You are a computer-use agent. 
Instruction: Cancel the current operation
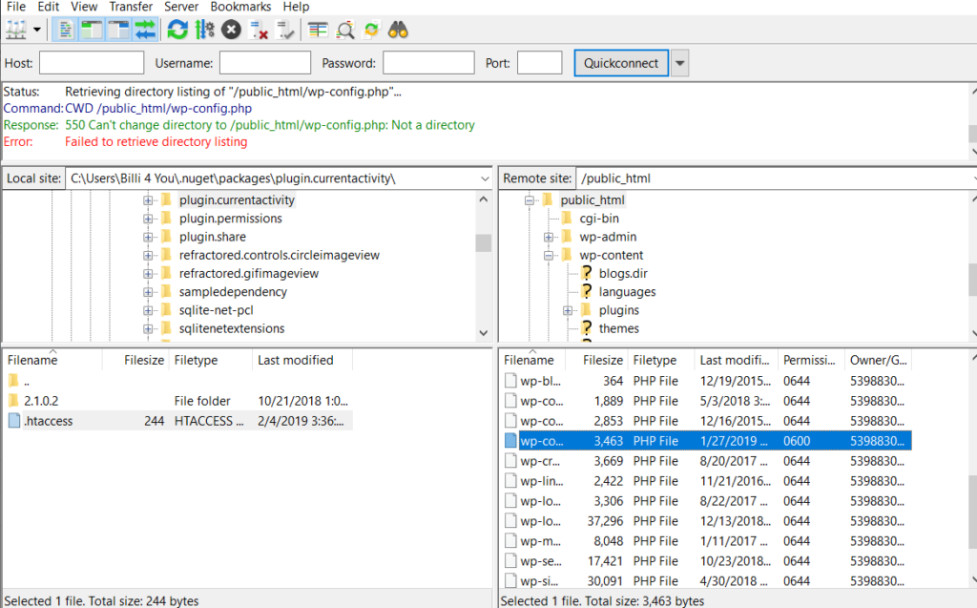coord(231,30)
